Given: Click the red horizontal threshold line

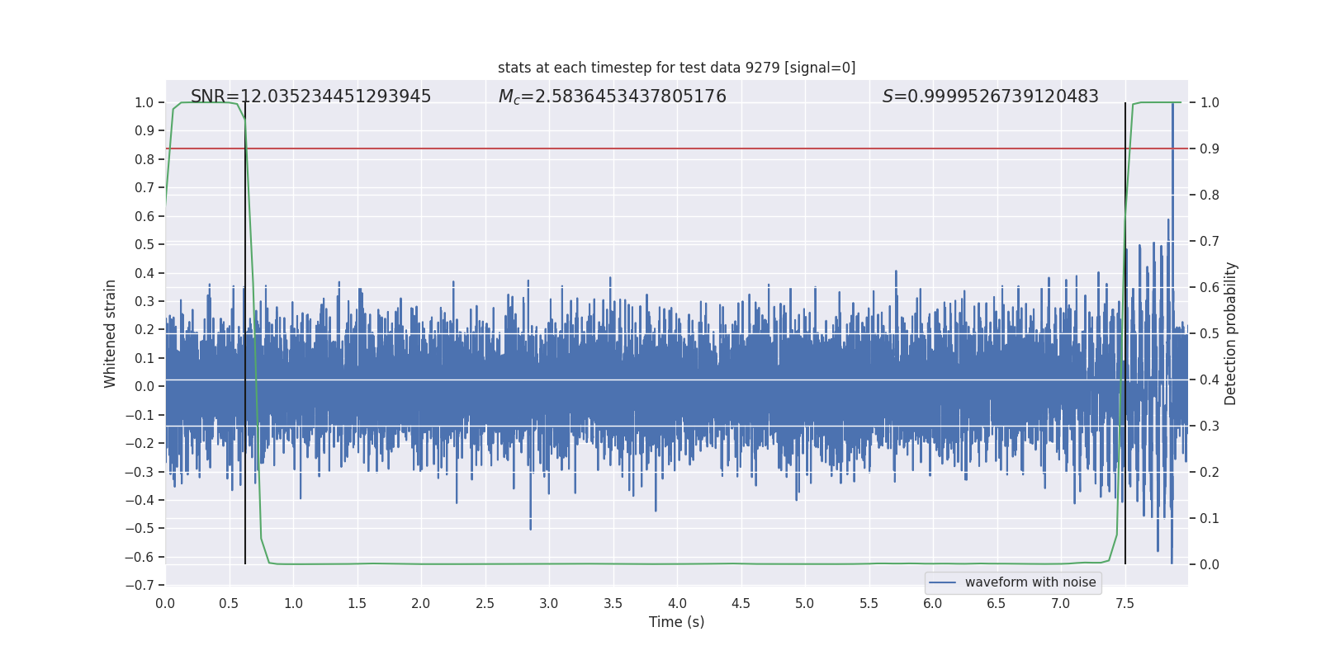Looking at the screenshot, I should tap(660, 148).
